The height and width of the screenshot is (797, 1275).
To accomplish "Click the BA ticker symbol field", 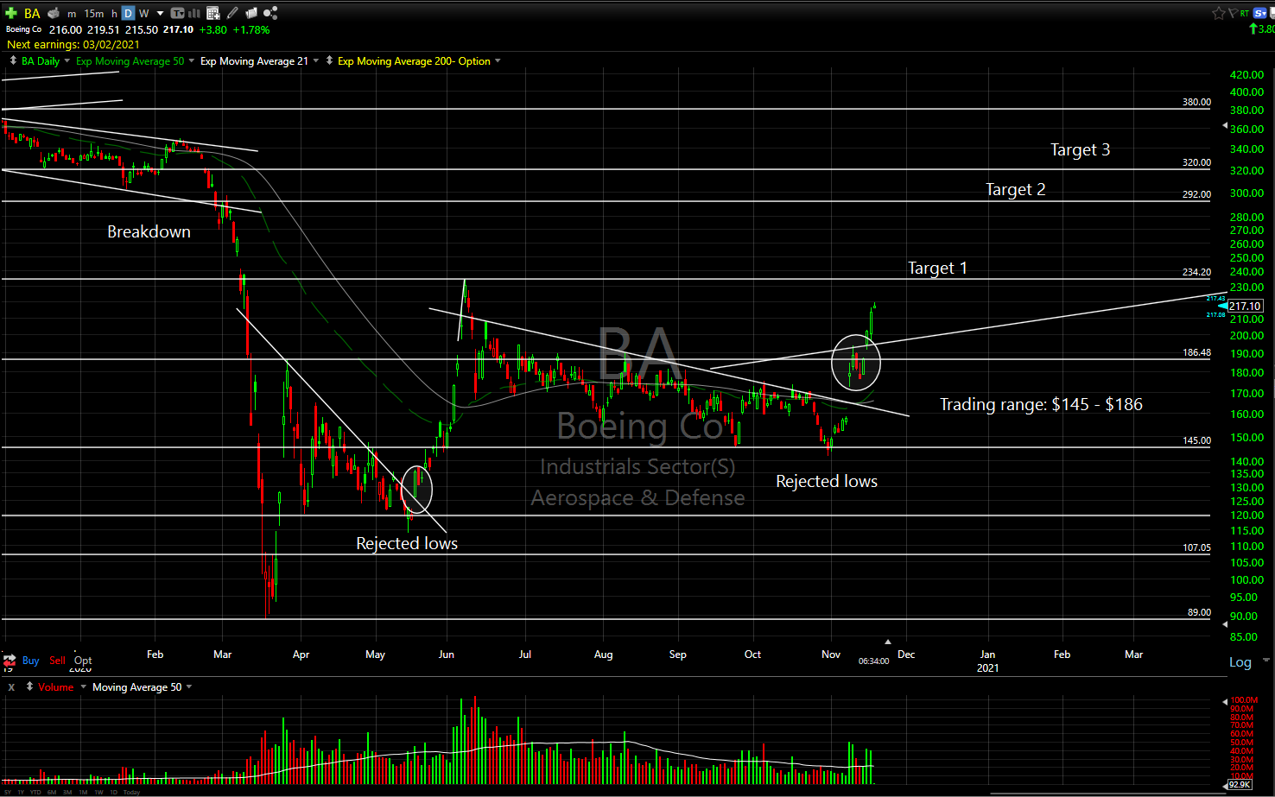I will (x=32, y=13).
